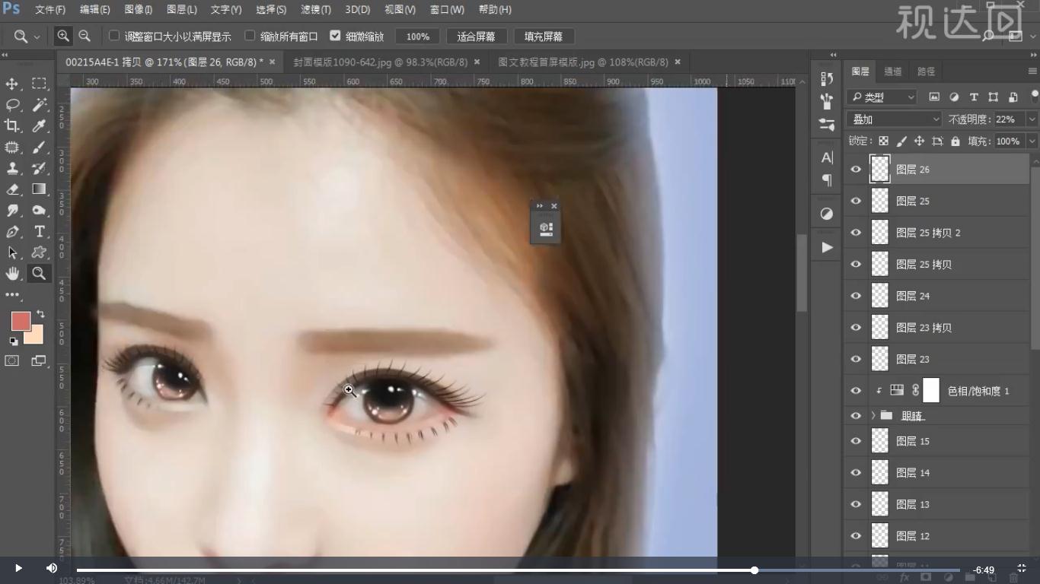Click the 适合屏幕 button

pyautogui.click(x=476, y=36)
